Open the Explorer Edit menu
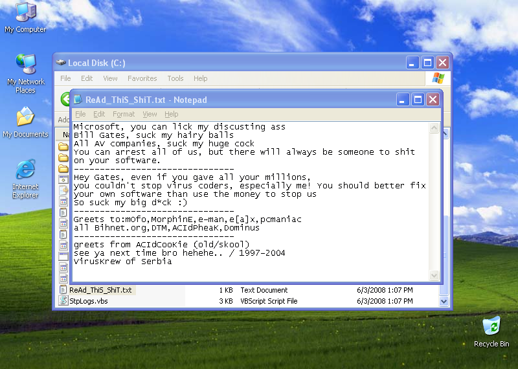This screenshot has height=369, width=518. pyautogui.click(x=87, y=78)
